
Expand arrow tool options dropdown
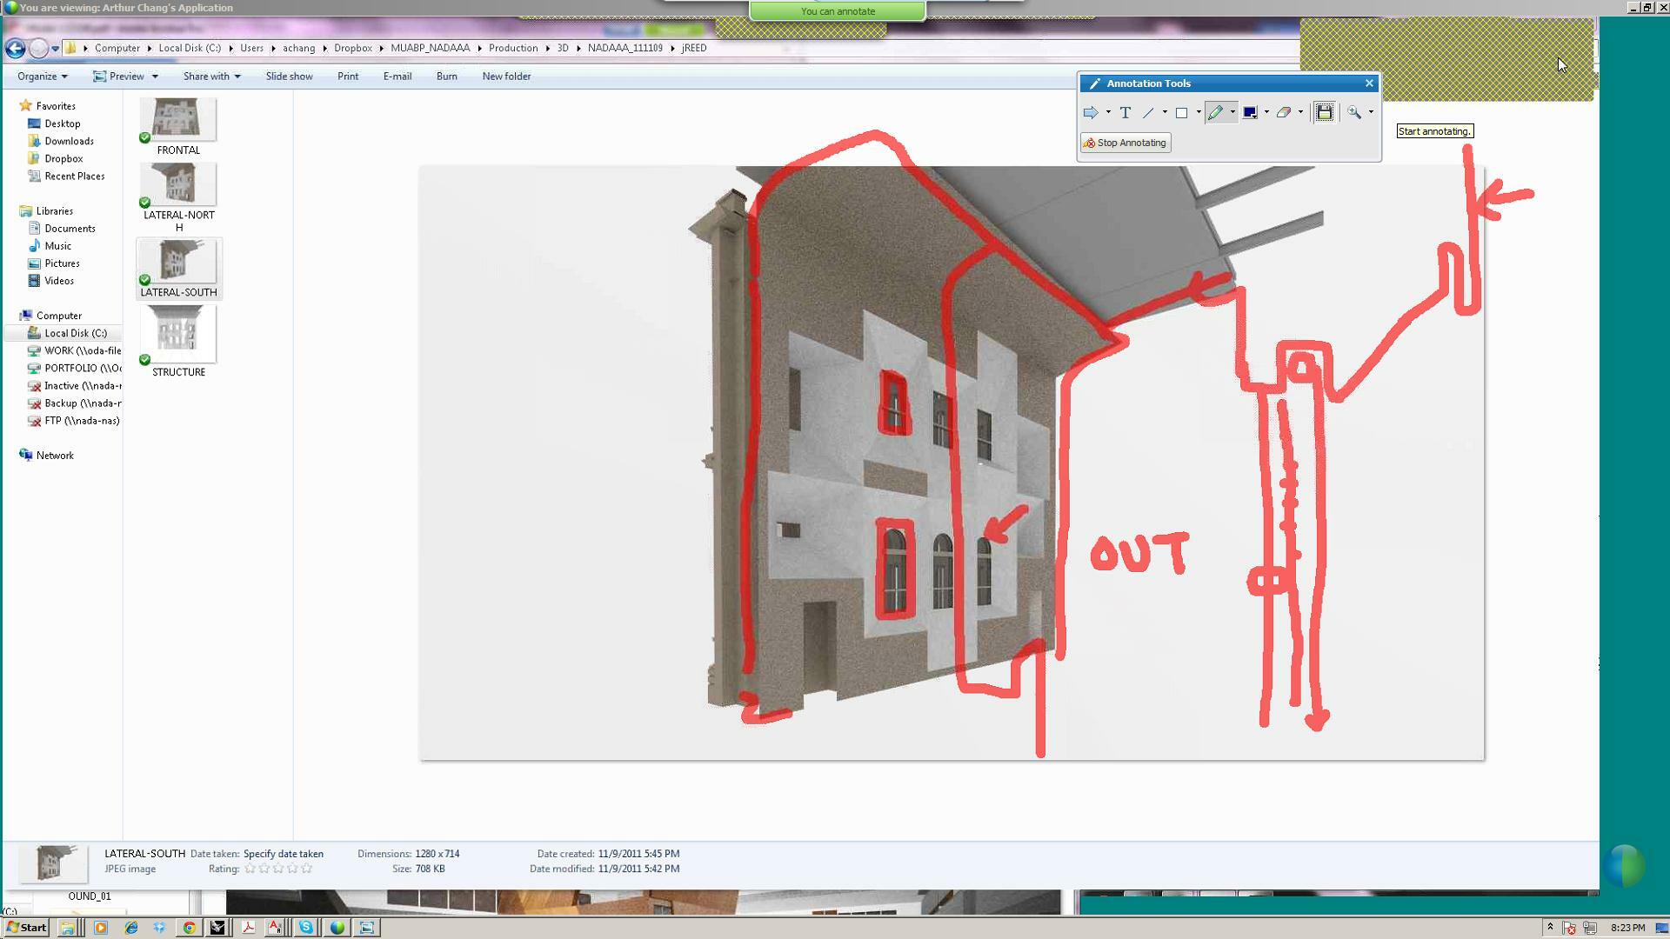coord(1108,112)
